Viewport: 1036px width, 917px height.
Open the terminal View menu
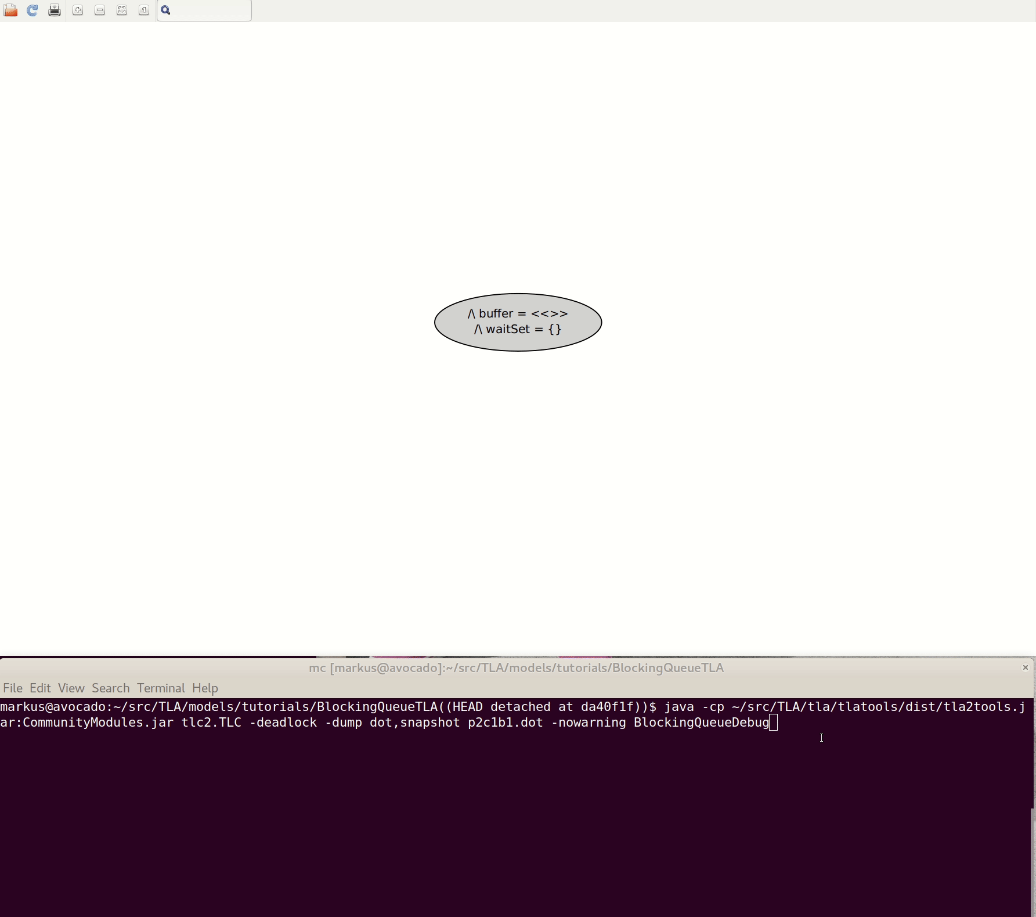point(71,688)
